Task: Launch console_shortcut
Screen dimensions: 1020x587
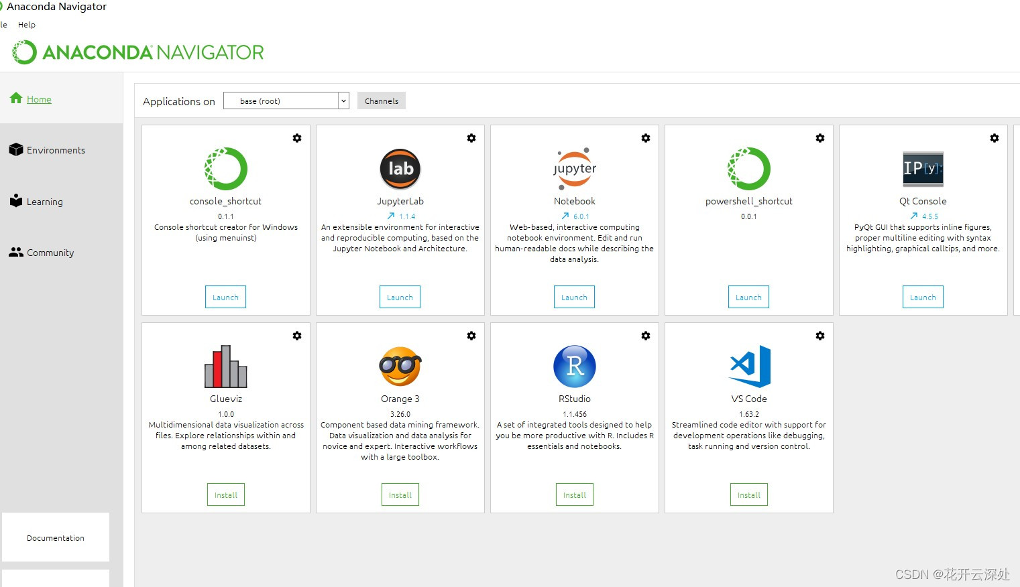Action: tap(225, 297)
